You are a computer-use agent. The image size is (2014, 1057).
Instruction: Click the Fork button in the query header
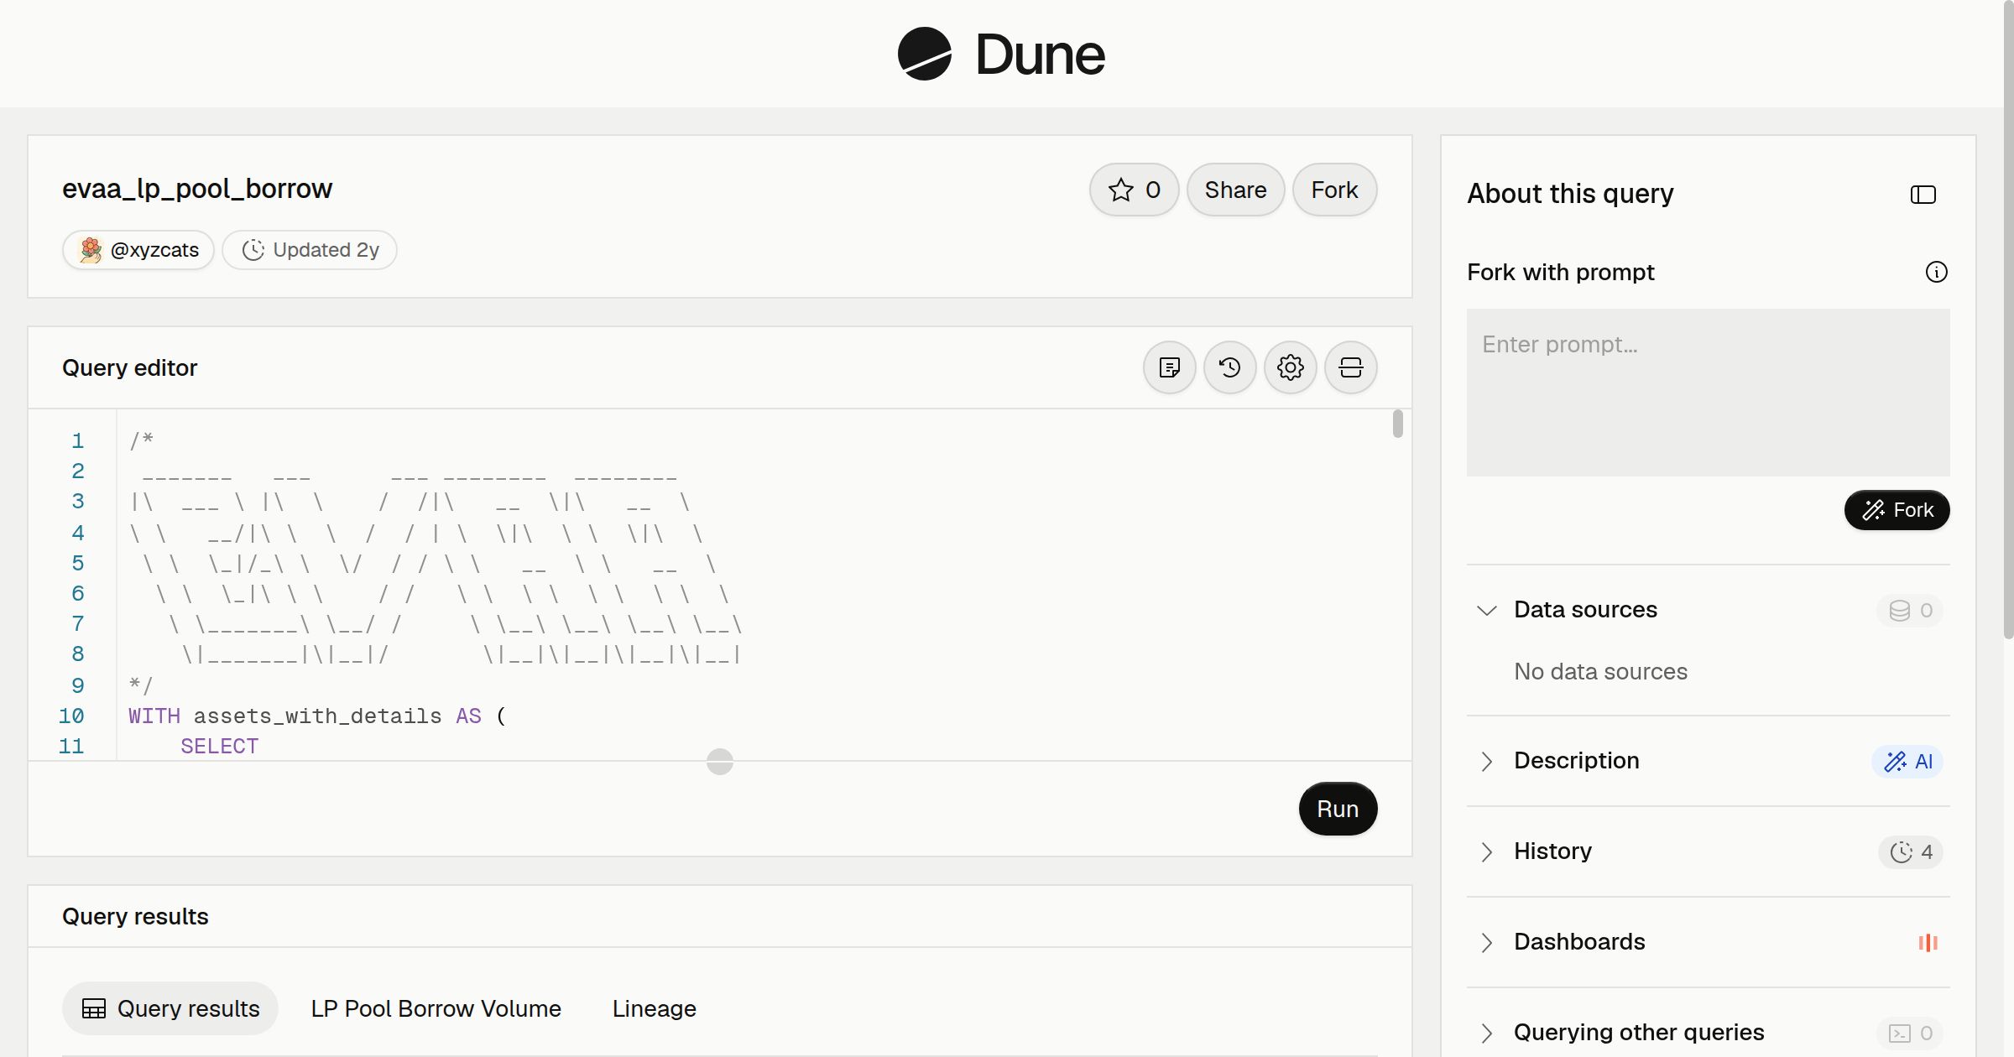1334,190
